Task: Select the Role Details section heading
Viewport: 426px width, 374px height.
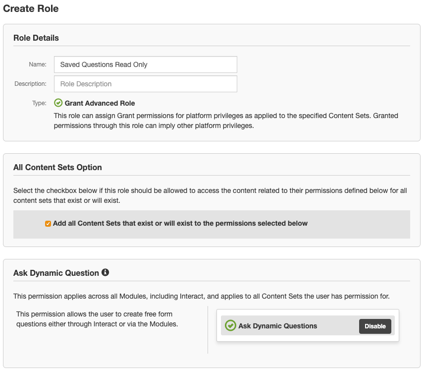Action: click(x=36, y=38)
